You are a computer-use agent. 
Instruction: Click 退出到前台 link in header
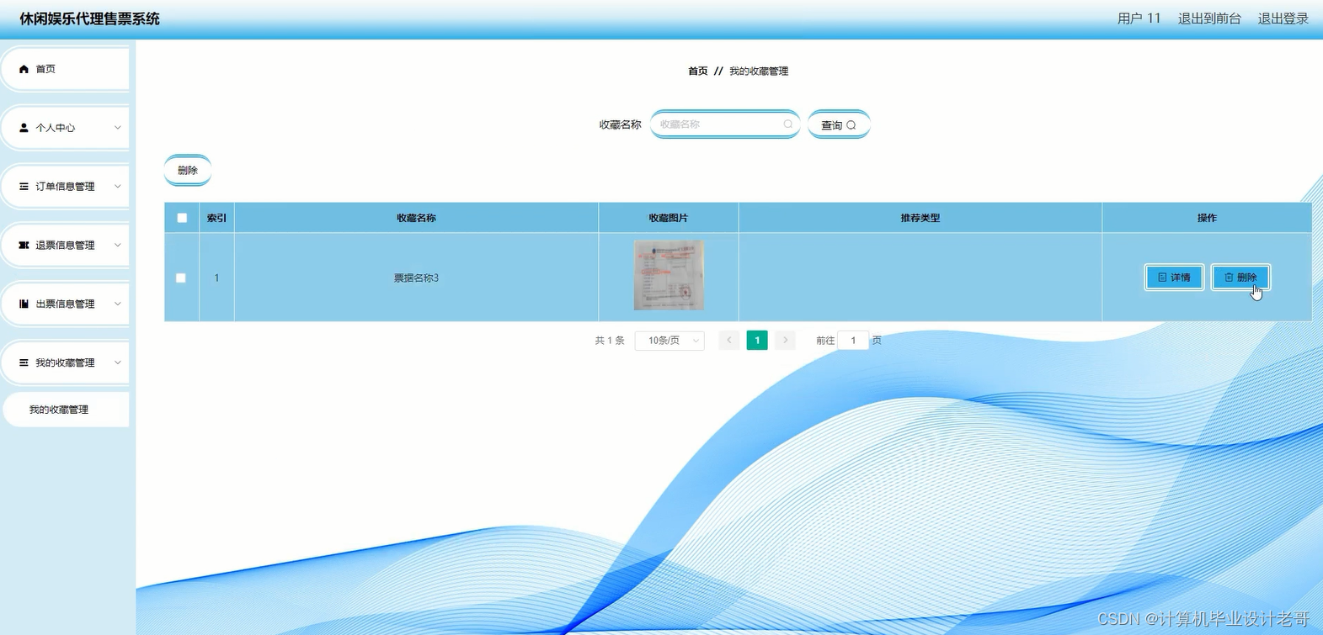1209,19
